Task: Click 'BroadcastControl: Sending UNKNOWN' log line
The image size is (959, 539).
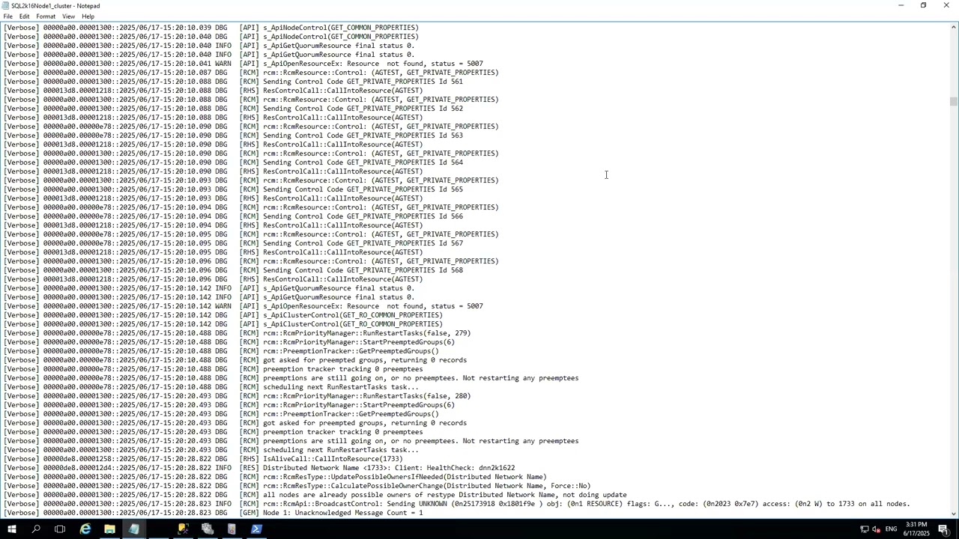Action: click(457, 504)
